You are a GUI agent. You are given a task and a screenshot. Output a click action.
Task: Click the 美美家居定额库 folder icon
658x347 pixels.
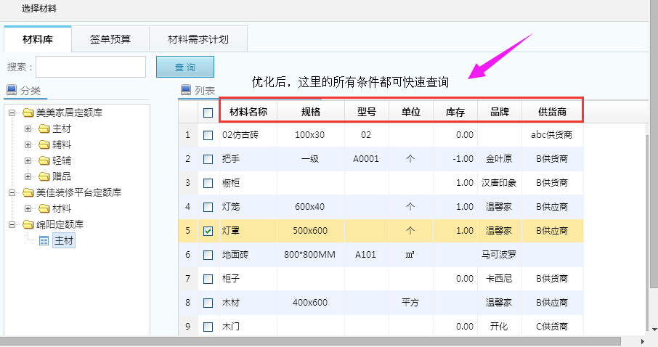tap(28, 113)
